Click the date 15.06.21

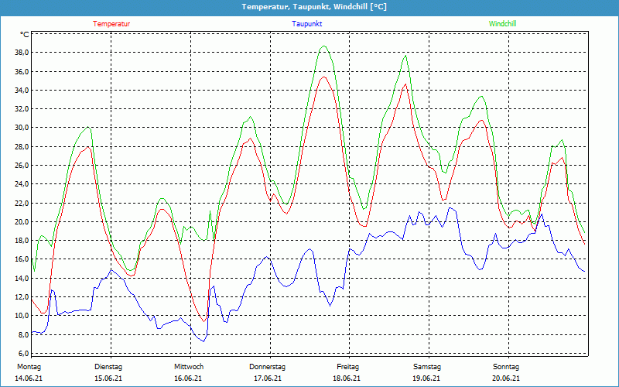[x=108, y=378]
